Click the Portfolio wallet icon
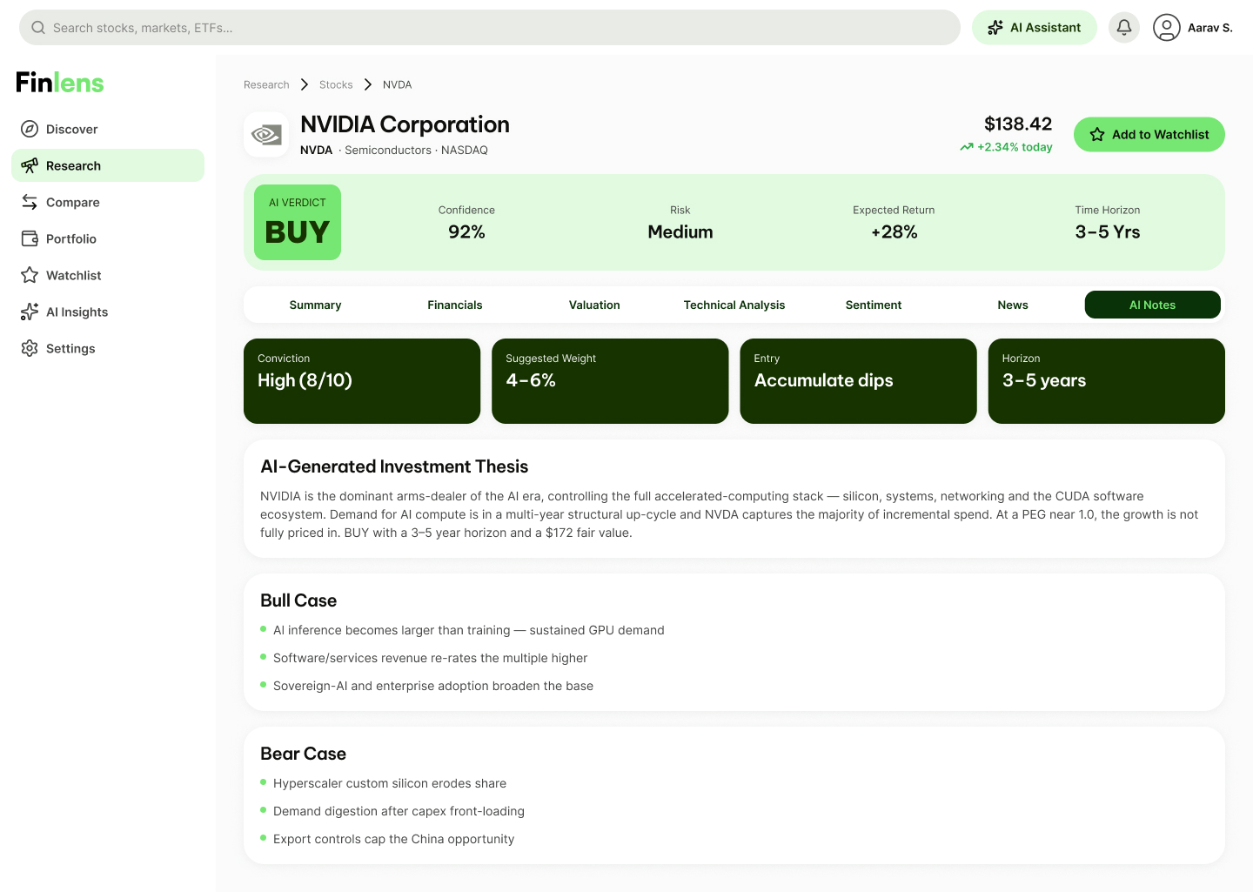1253x892 pixels. point(30,238)
